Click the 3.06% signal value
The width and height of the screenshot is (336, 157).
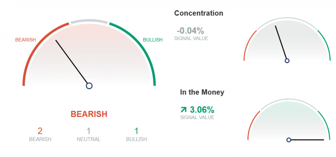pyautogui.click(x=202, y=110)
